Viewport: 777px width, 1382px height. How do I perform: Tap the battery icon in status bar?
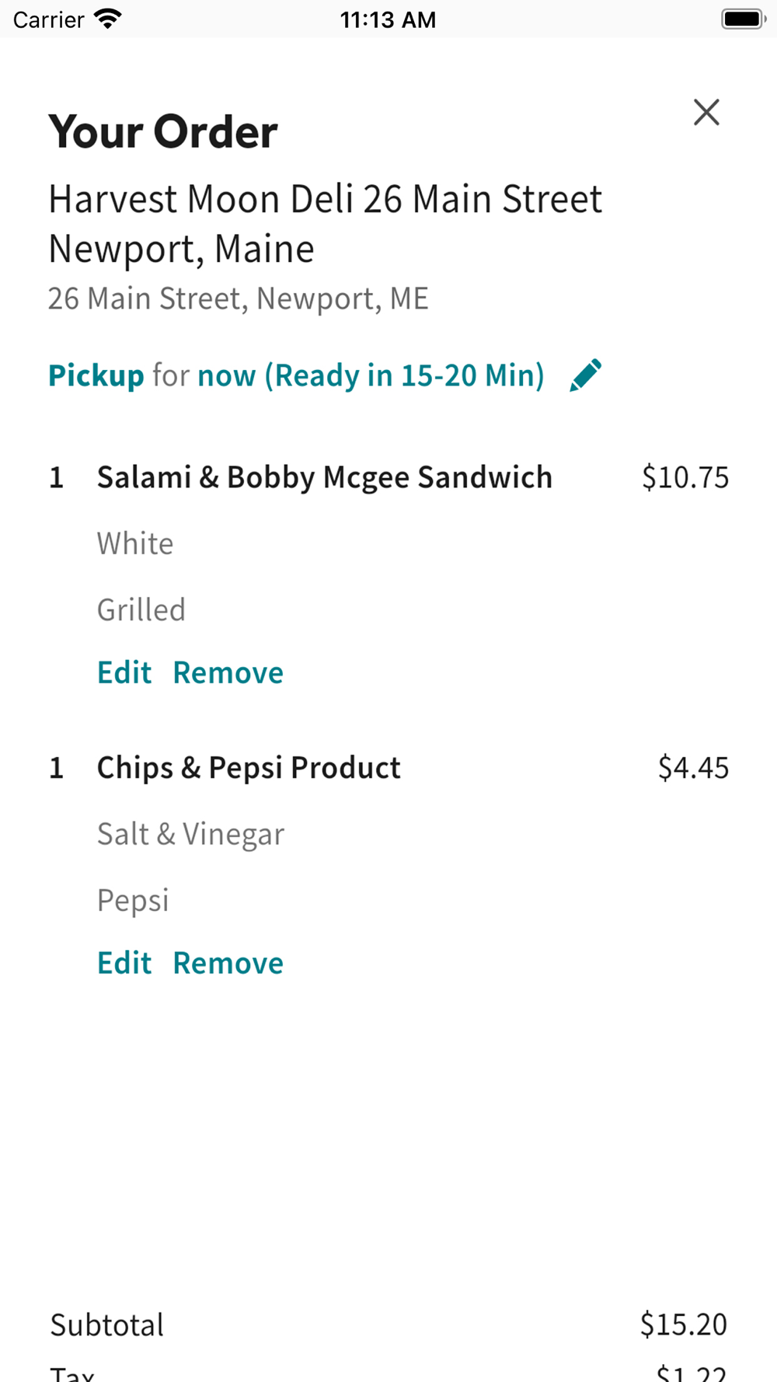[743, 19]
